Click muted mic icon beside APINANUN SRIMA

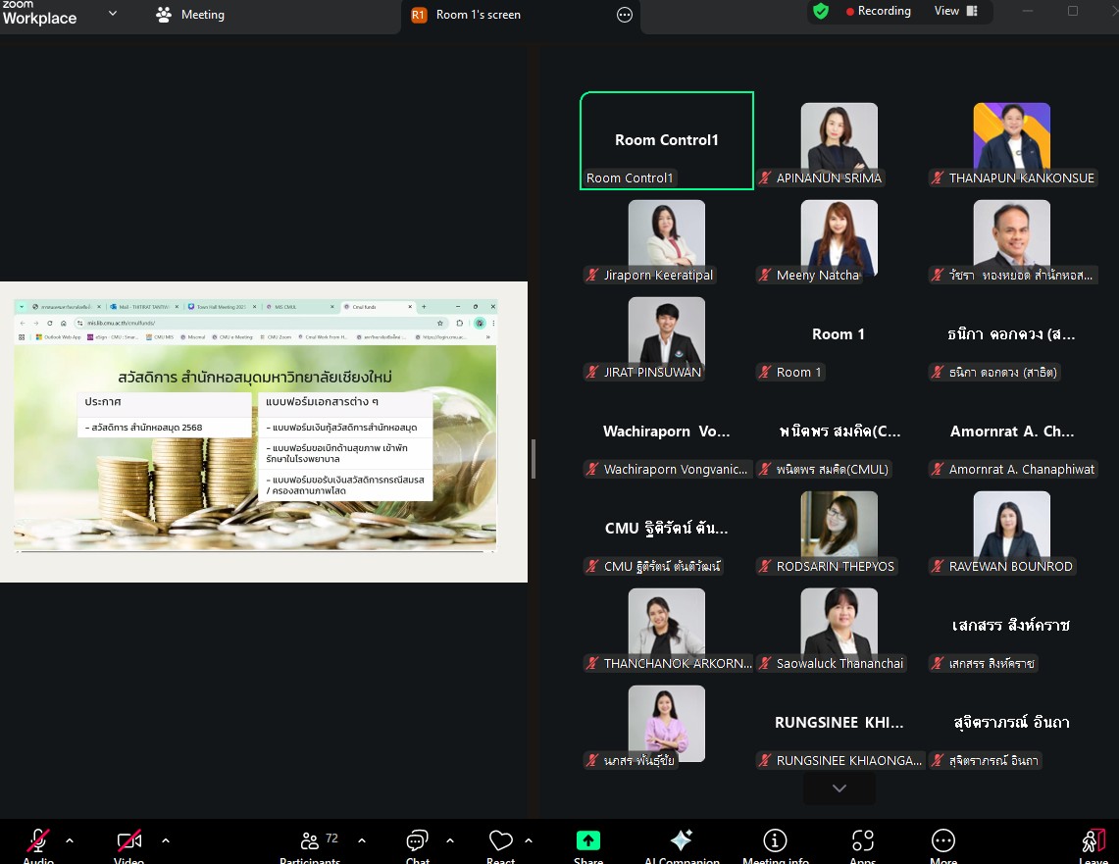(765, 178)
